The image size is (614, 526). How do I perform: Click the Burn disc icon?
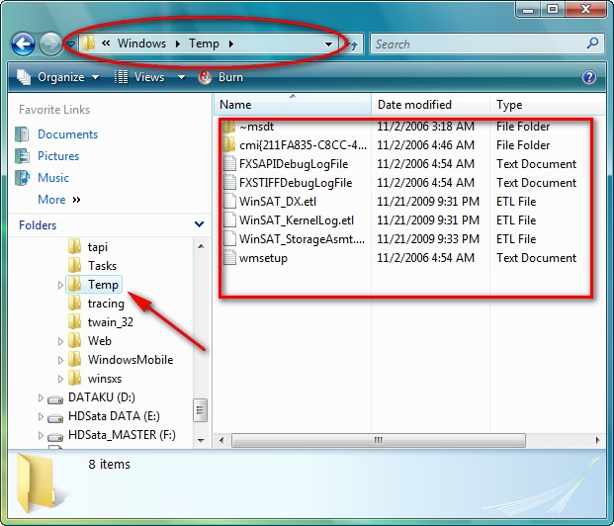click(x=205, y=77)
